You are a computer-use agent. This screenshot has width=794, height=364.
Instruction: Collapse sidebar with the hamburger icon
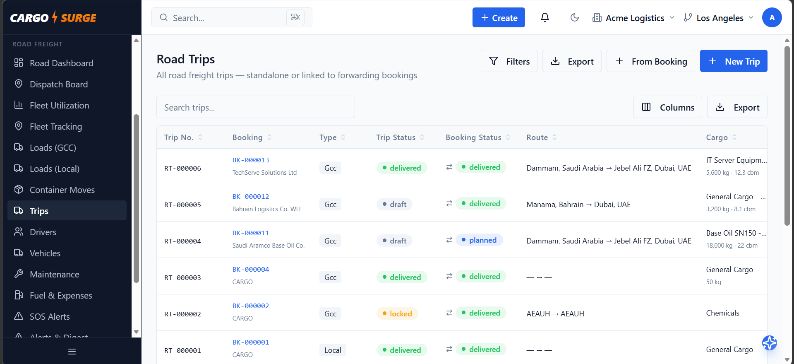point(72,352)
